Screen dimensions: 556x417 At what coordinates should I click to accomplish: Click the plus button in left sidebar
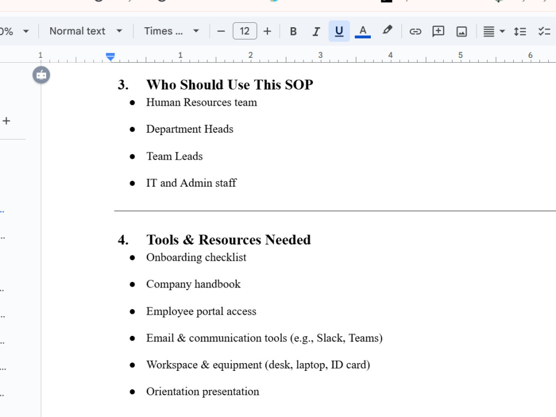[6, 121]
